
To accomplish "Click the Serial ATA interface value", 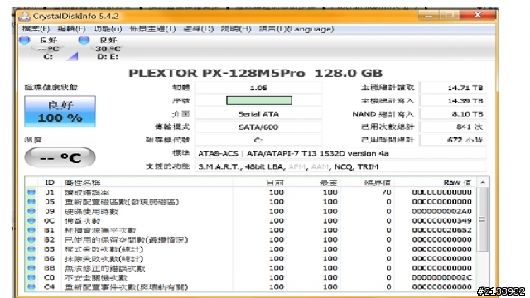I will 258,114.
